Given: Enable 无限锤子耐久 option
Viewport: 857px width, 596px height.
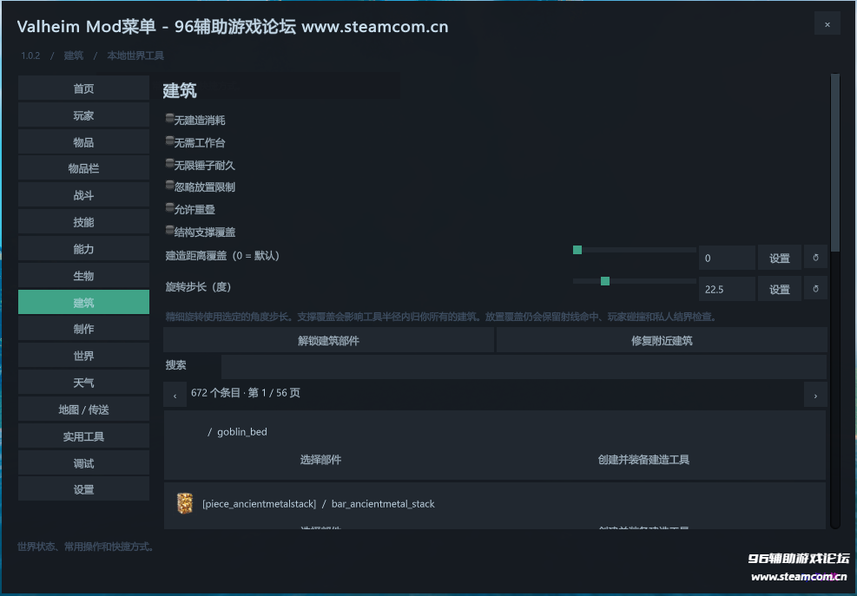Looking at the screenshot, I should pos(170,163).
